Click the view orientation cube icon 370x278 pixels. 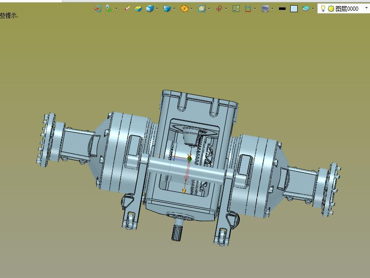167,9
